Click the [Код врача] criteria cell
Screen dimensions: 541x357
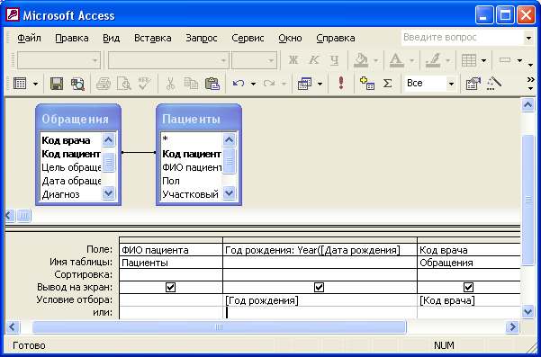[x=469, y=300]
